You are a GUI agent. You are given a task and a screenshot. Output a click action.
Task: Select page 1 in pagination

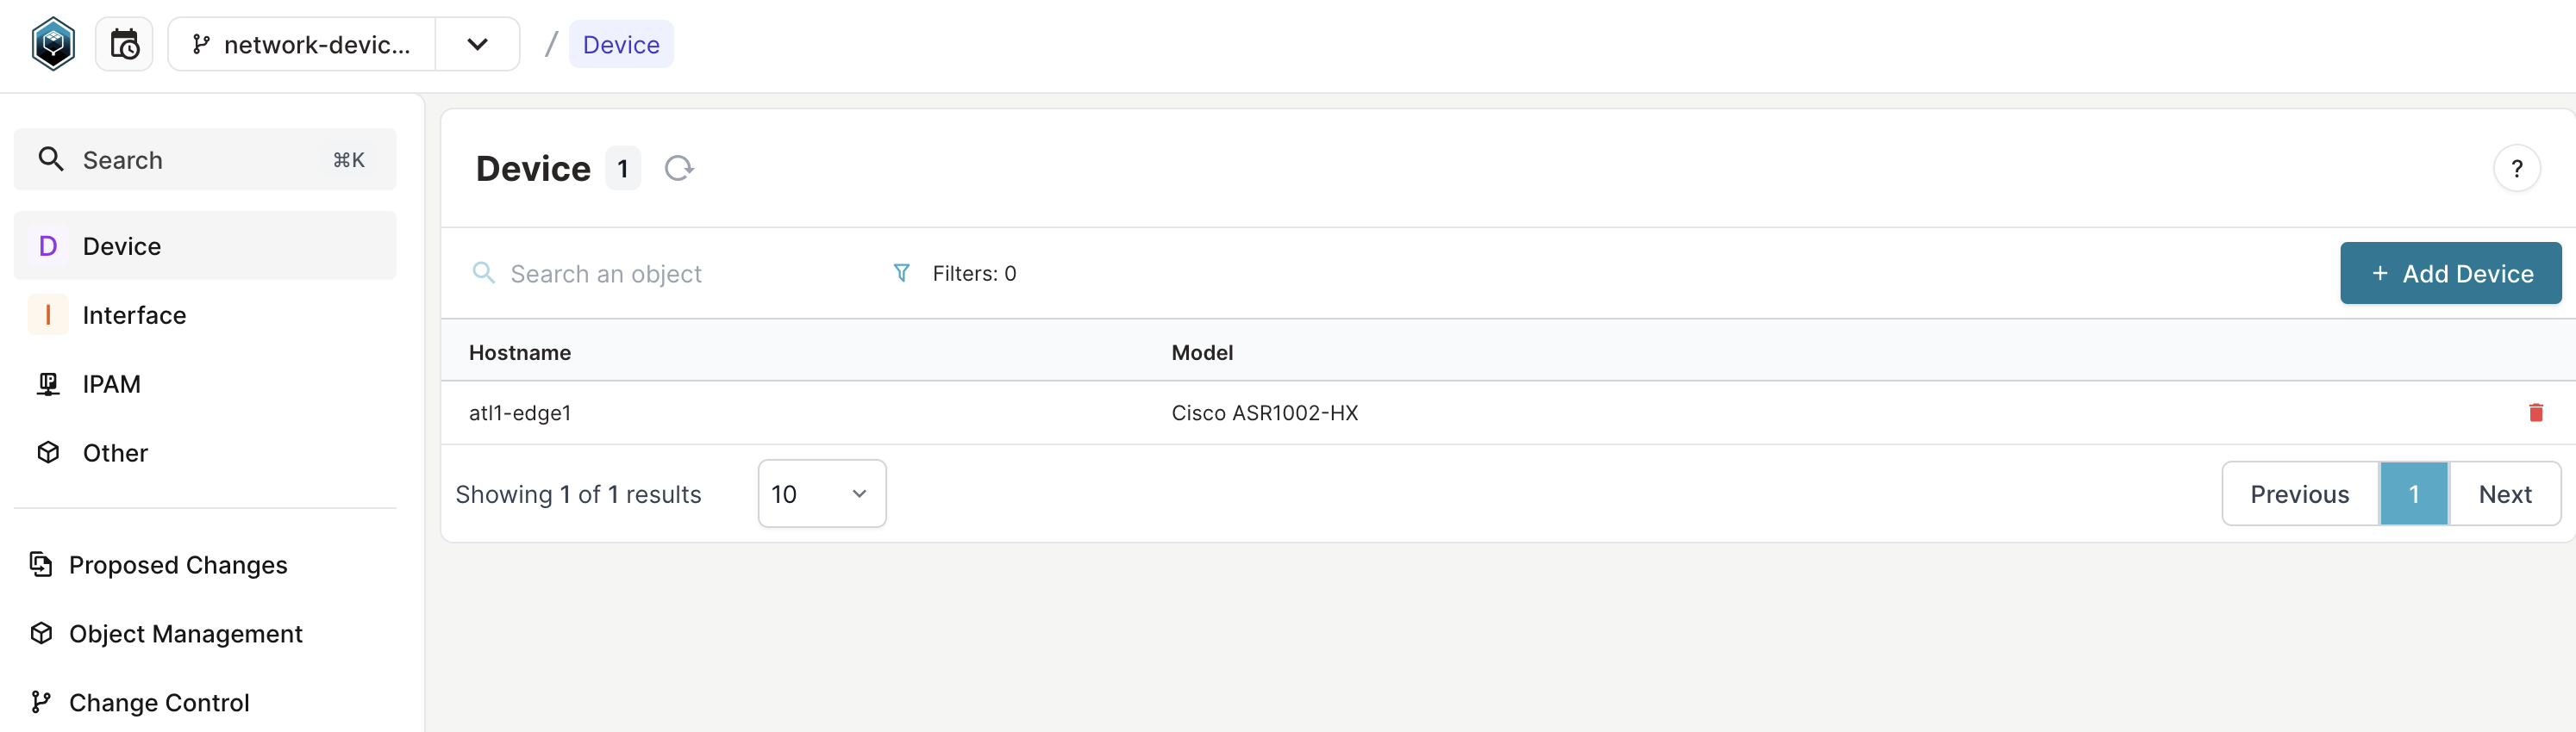(x=2413, y=493)
